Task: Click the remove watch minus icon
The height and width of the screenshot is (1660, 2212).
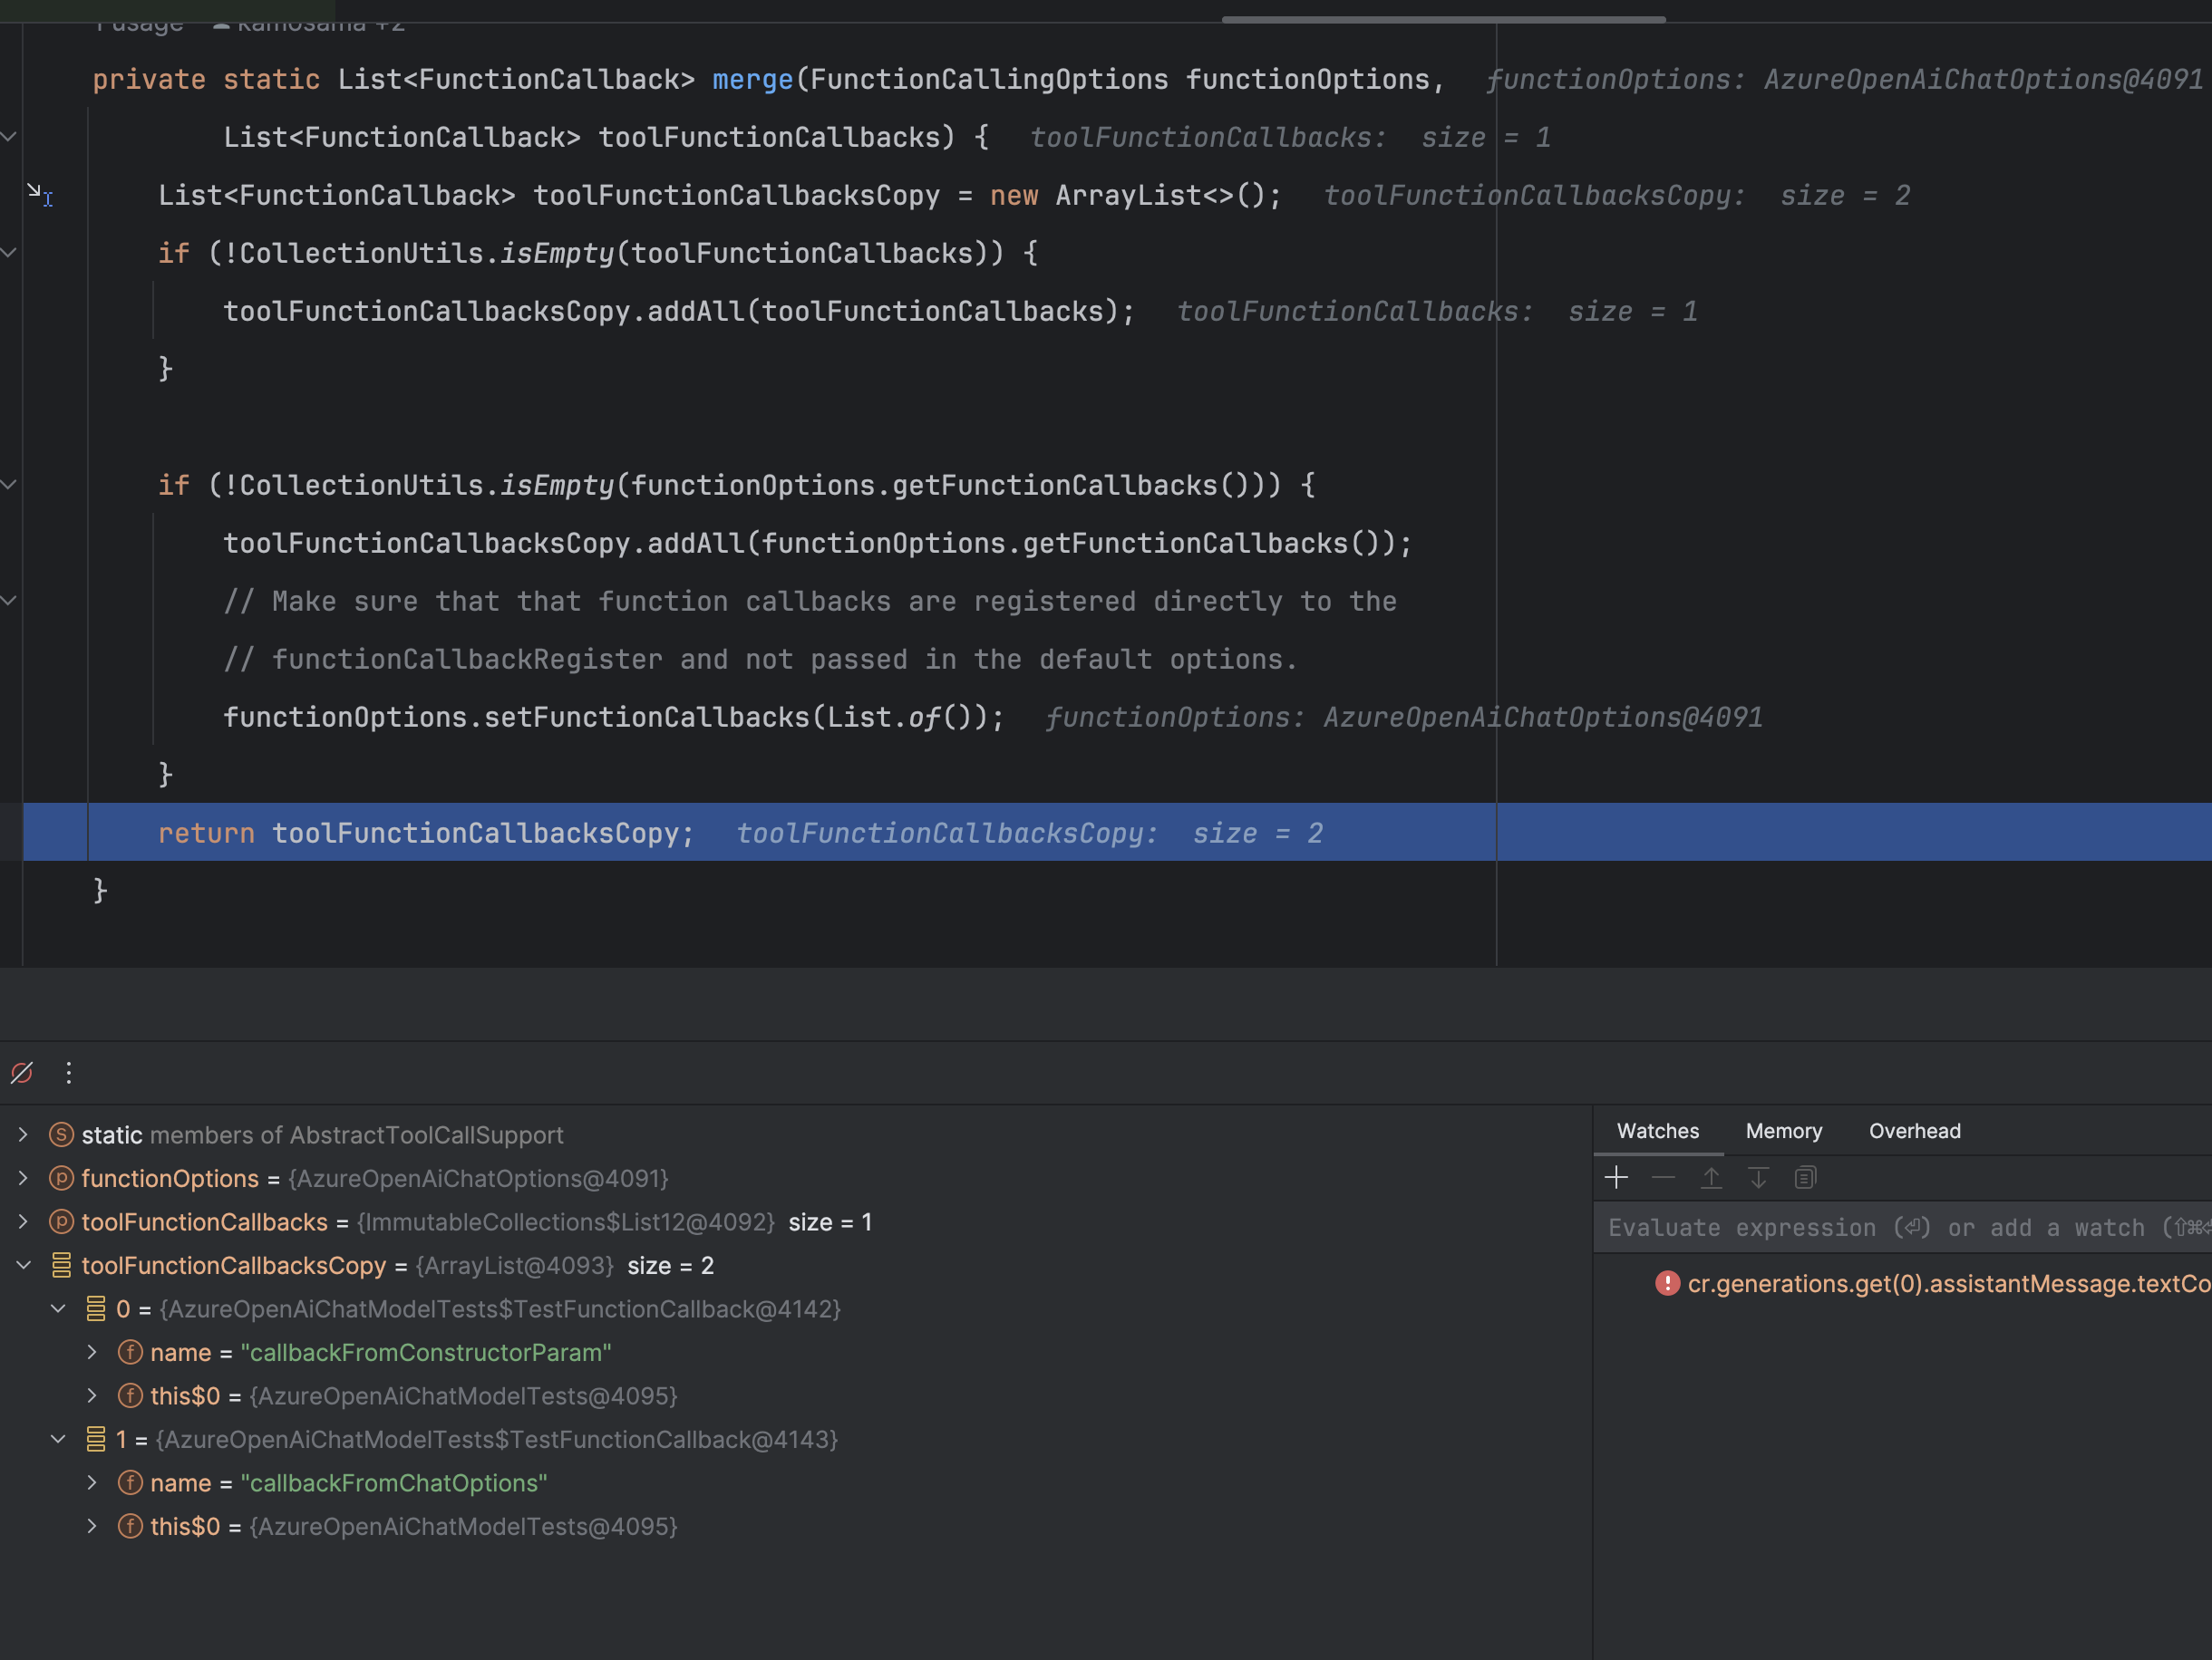Action: pyautogui.click(x=1663, y=1177)
